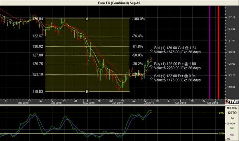
Task: Click the purple vertical expiration line
Action: point(210,52)
